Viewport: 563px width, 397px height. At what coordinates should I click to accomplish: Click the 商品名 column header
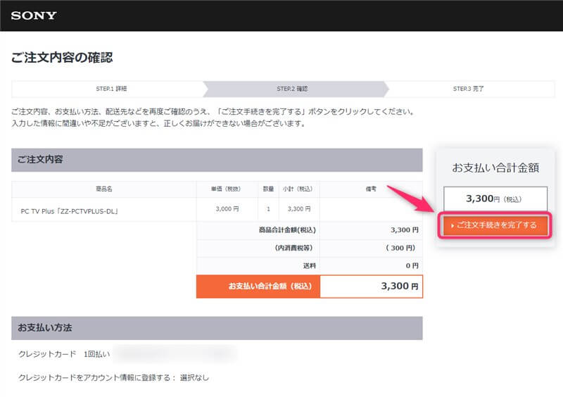coord(104,189)
